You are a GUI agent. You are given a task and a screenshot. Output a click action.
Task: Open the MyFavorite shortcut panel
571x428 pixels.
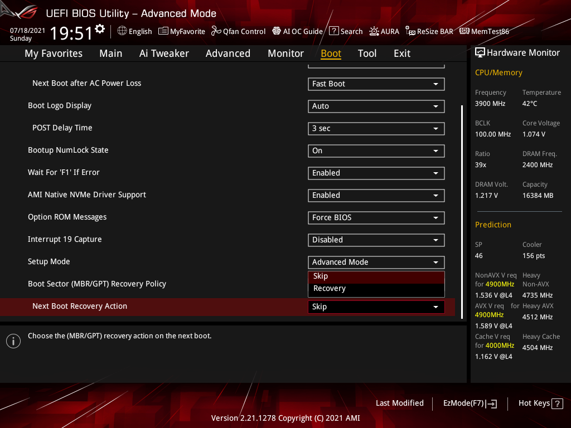point(182,31)
